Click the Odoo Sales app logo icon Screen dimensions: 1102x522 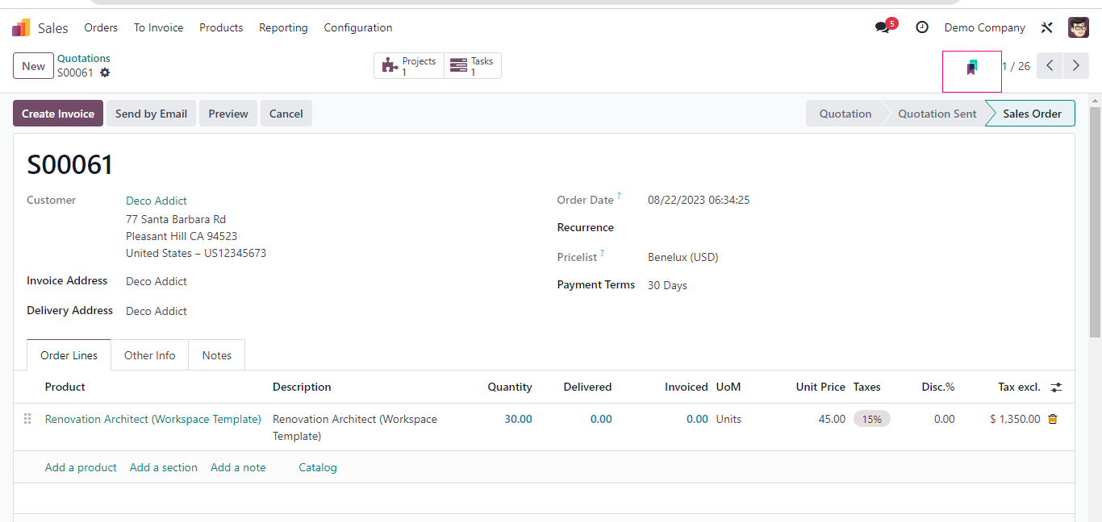tap(21, 28)
